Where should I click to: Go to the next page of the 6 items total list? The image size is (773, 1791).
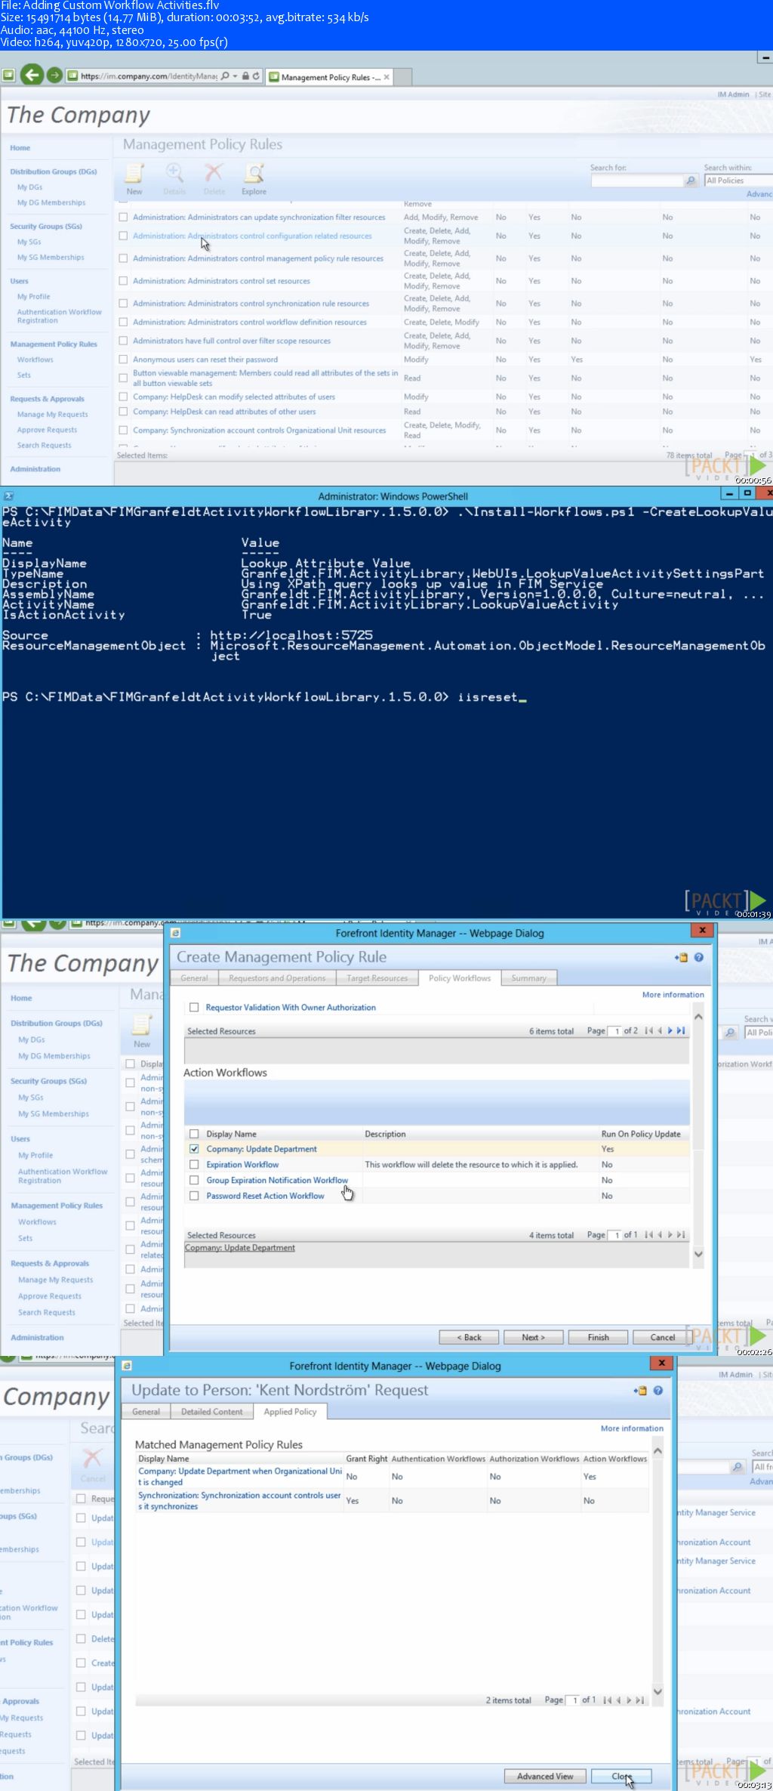[x=670, y=1030]
